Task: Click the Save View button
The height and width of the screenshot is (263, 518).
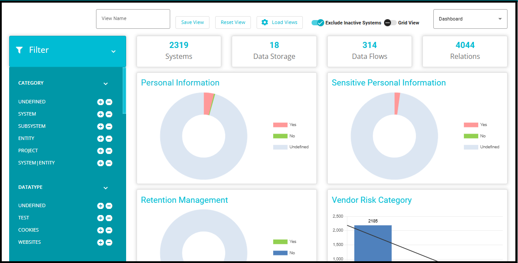Action: tap(192, 23)
